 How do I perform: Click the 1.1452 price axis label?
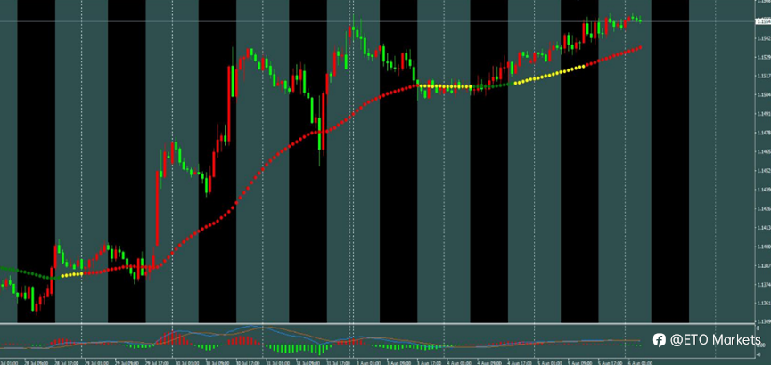[x=764, y=171]
